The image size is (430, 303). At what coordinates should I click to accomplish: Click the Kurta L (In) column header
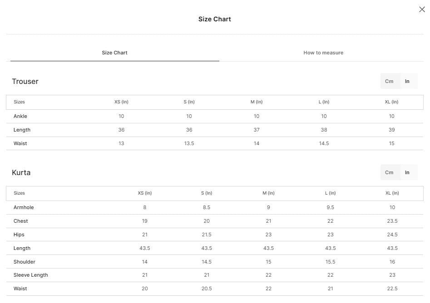tap(330, 193)
